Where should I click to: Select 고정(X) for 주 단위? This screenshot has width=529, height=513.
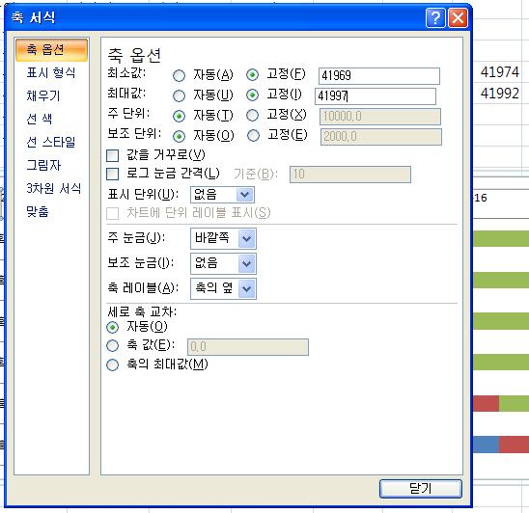(252, 116)
